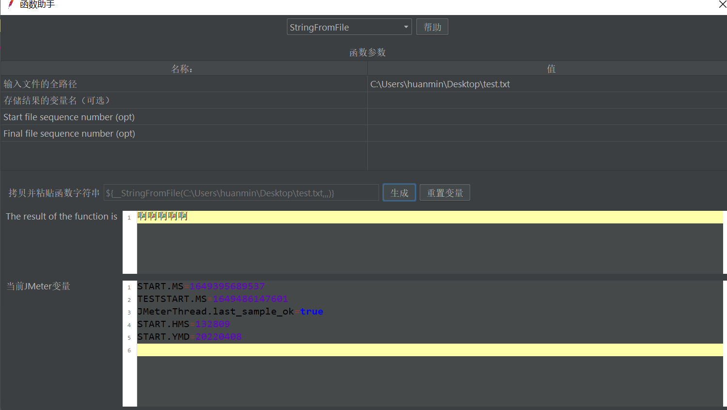Click the 帮助 help button
Screen dimensions: 727x410
pyautogui.click(x=432, y=27)
